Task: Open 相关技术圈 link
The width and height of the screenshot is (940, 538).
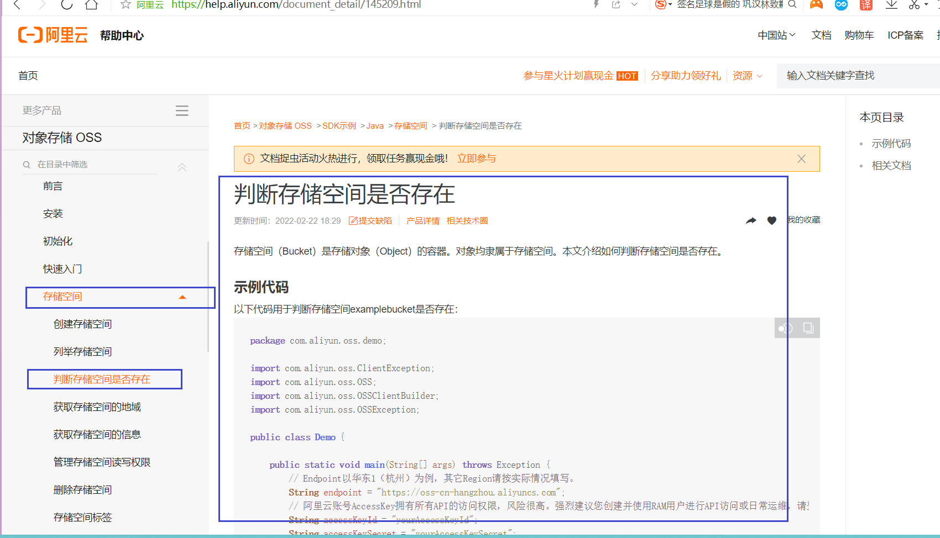Action: (x=467, y=221)
